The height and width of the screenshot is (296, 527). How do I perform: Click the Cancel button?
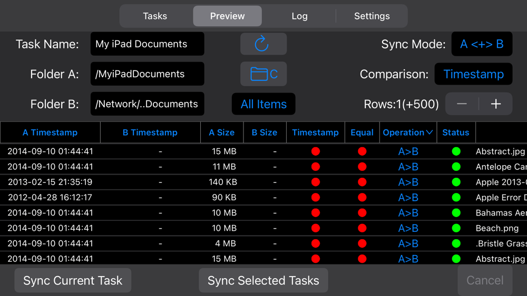485,280
